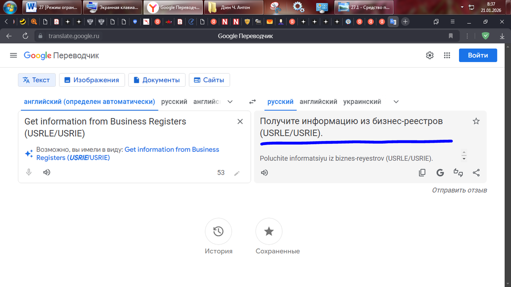The width and height of the screenshot is (511, 287).
Task: Expand the transliteration stepper up arrow
Action: (464, 153)
